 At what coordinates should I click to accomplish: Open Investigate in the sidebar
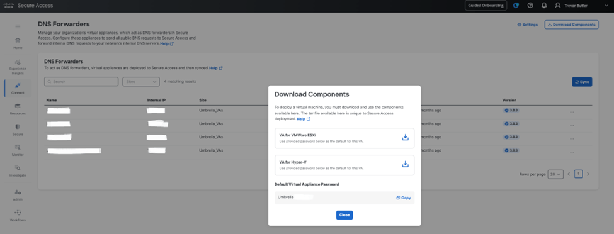point(18,171)
